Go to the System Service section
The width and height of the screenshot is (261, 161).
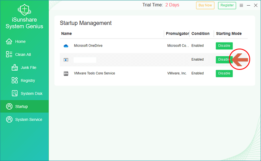(x=28, y=120)
